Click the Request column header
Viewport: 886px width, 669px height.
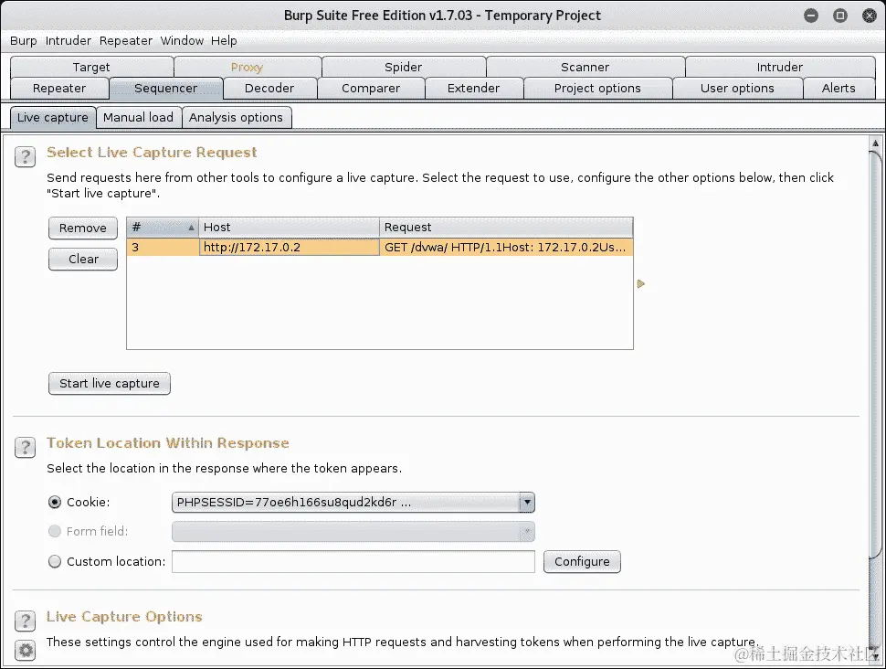tap(506, 228)
